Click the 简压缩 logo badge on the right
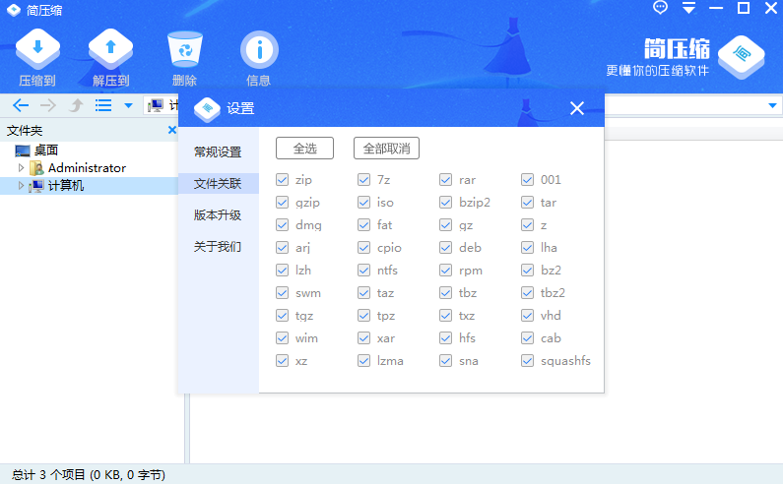The width and height of the screenshot is (783, 484). tap(741, 56)
